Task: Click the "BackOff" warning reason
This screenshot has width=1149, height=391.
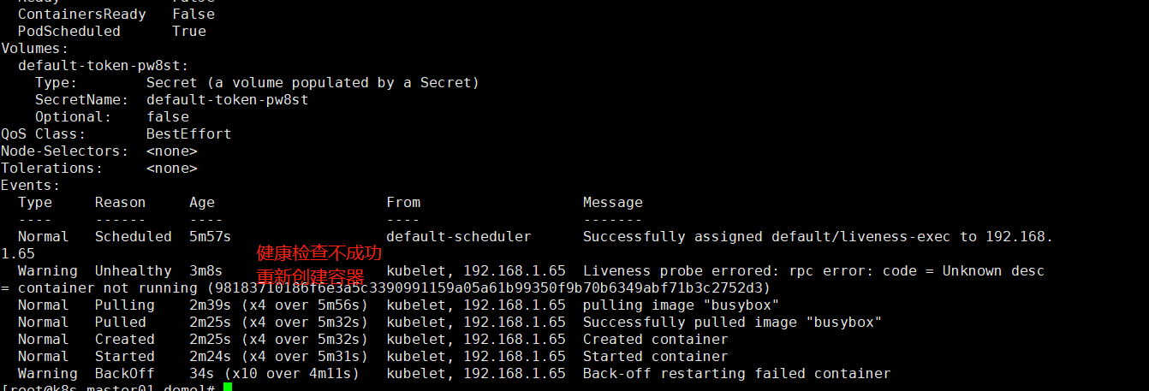Action: tap(125, 373)
